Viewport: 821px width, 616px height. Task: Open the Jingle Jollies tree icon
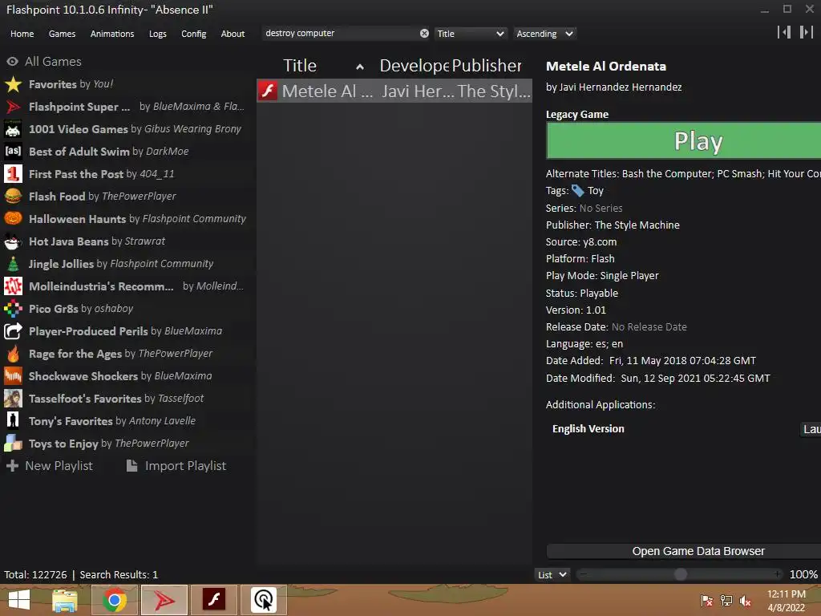pos(13,264)
